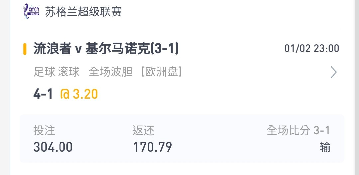
Task: Select the 足球 滚球 bet type text
Action: tap(56, 72)
